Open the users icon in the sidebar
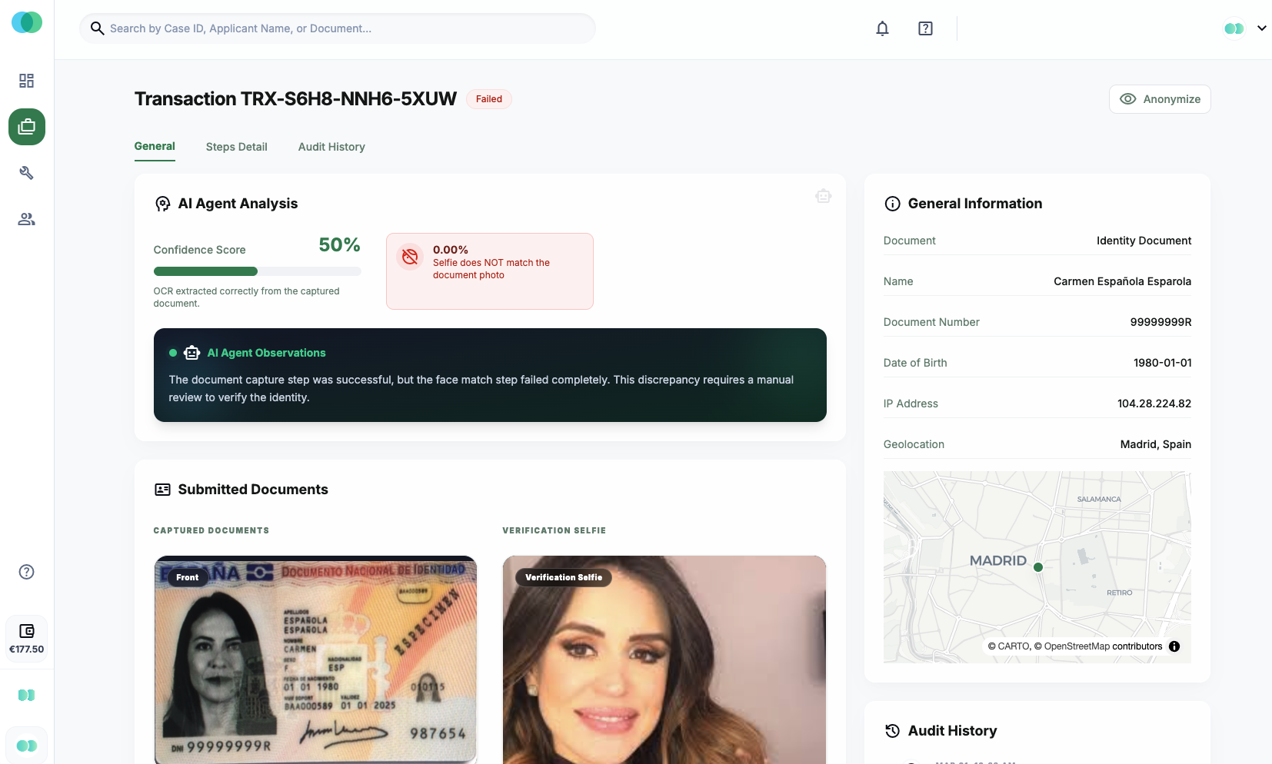The image size is (1272, 764). [27, 219]
